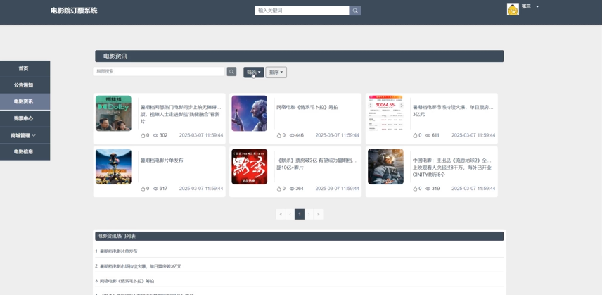Screen dimensions: 602x295
Task: Click the top search magnifier button
Action: coord(355,11)
